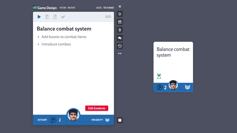Archive the card with box icon

120,120
